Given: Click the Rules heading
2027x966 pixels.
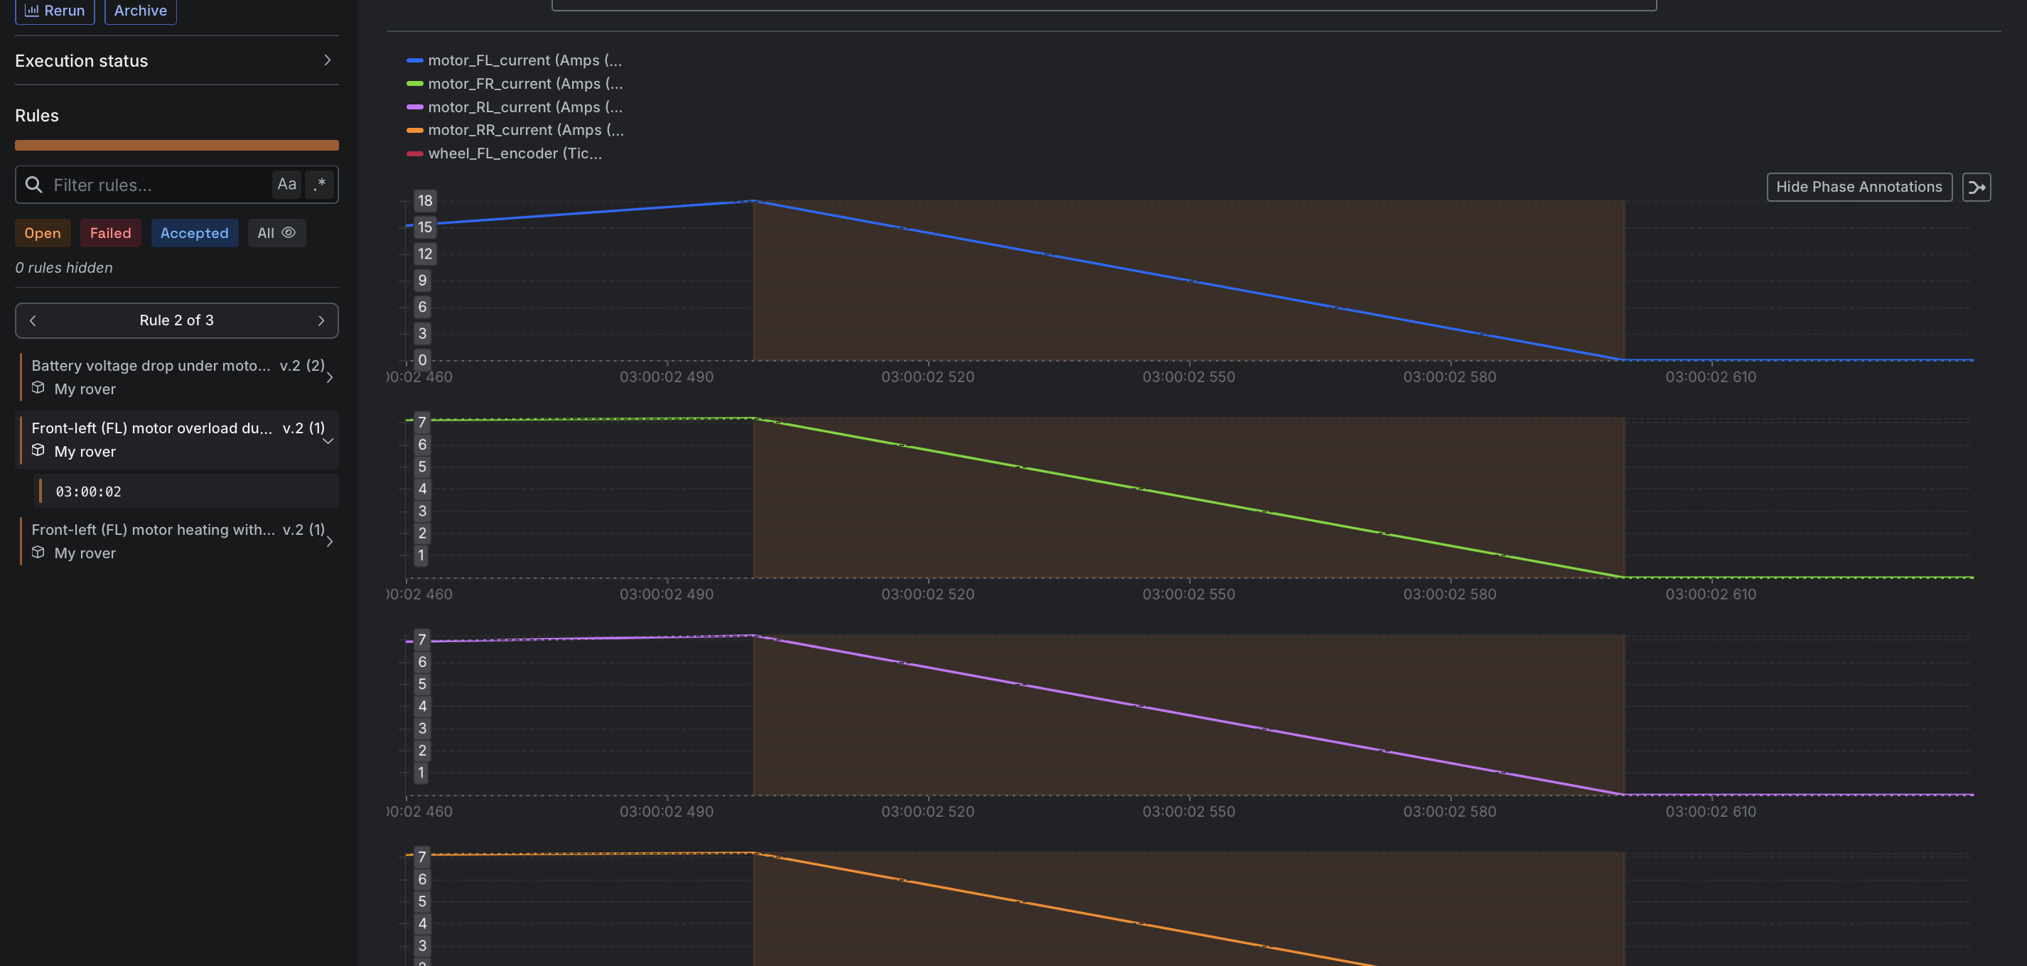Looking at the screenshot, I should pos(37,116).
